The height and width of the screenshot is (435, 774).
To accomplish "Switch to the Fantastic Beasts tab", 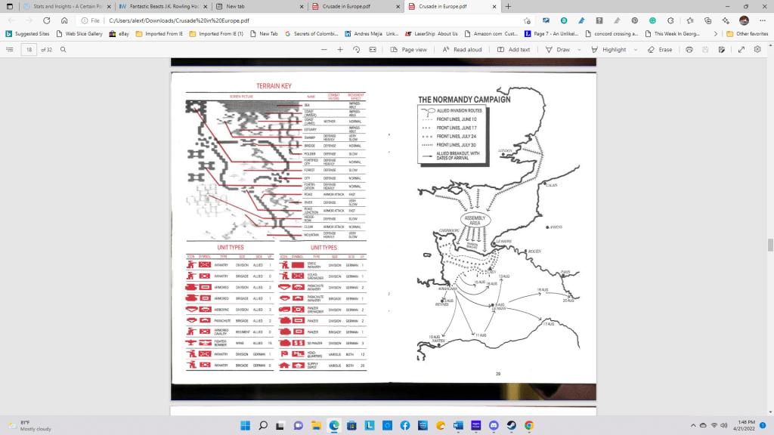I will tap(155, 6).
